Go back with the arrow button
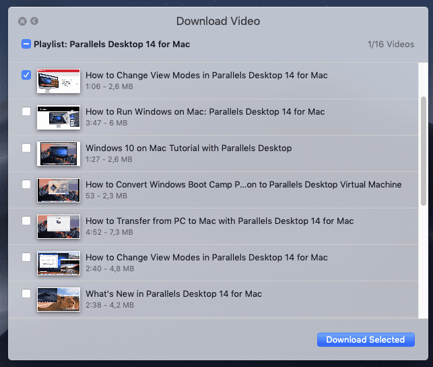Image resolution: width=433 pixels, height=367 pixels. click(x=34, y=21)
